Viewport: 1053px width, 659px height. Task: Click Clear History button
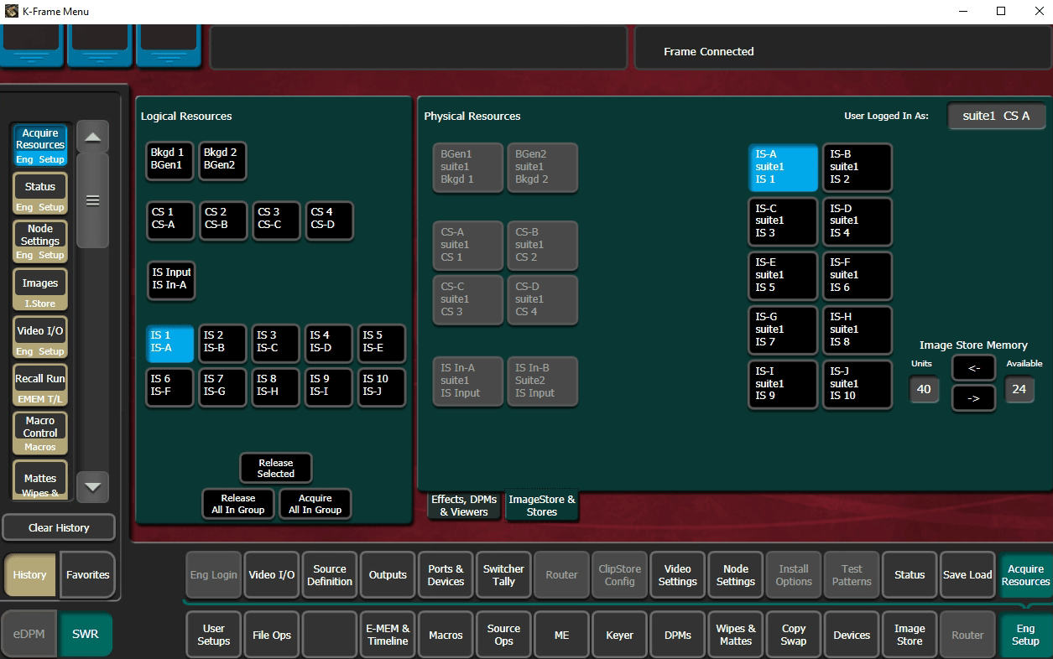[59, 527]
